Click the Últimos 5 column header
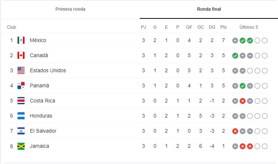This screenshot has height=164, width=278. tap(249, 27)
